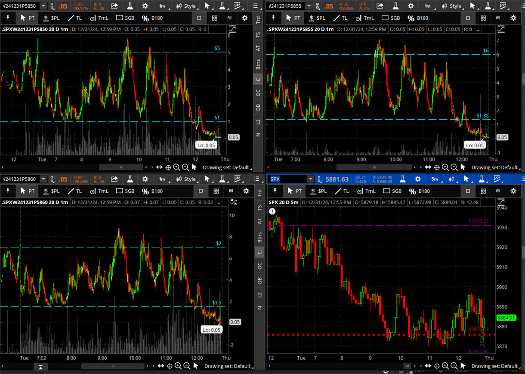Screen dimensions: 525x374
Task: Open chart settings gear in the SPX panel header
Action: pos(417,179)
